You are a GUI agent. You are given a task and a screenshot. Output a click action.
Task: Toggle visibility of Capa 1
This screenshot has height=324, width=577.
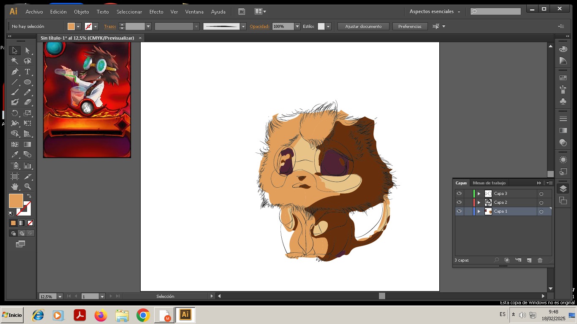pos(459,211)
